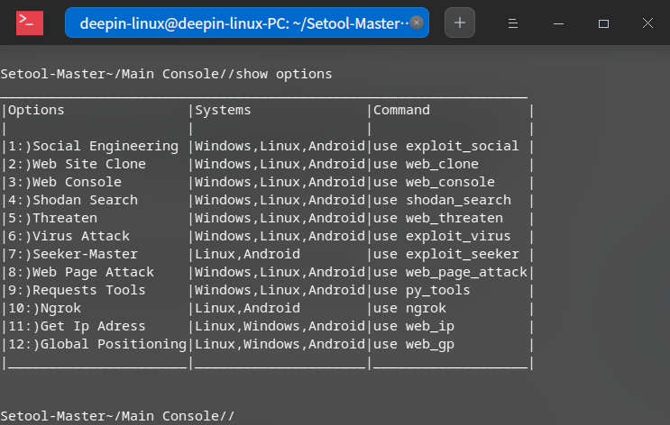The width and height of the screenshot is (670, 425).
Task: Maximize the terminal window
Action: pyautogui.click(x=603, y=23)
